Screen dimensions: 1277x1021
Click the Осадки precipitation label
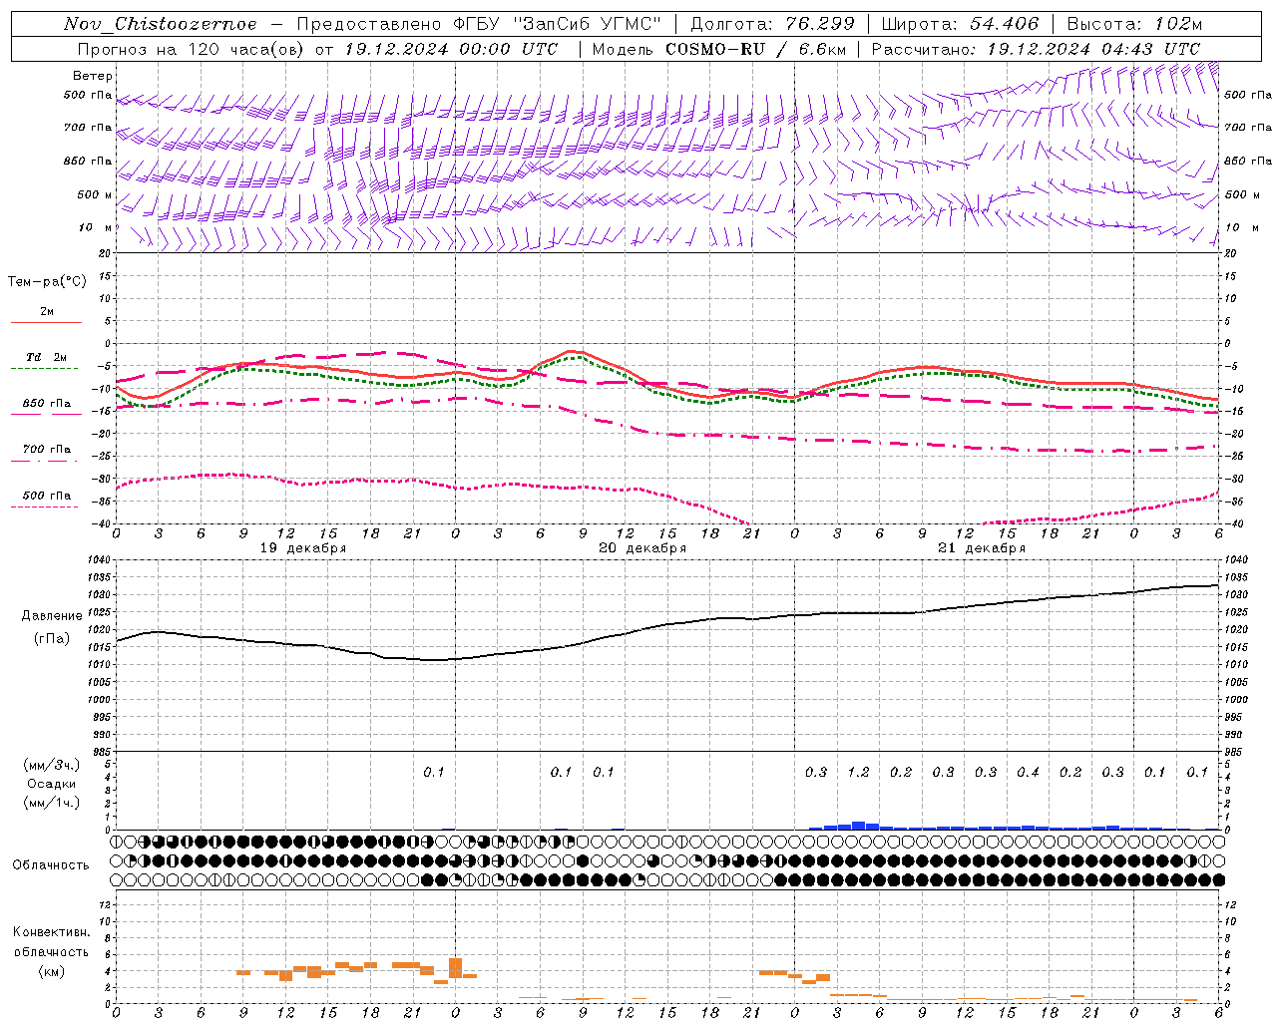coord(51,784)
